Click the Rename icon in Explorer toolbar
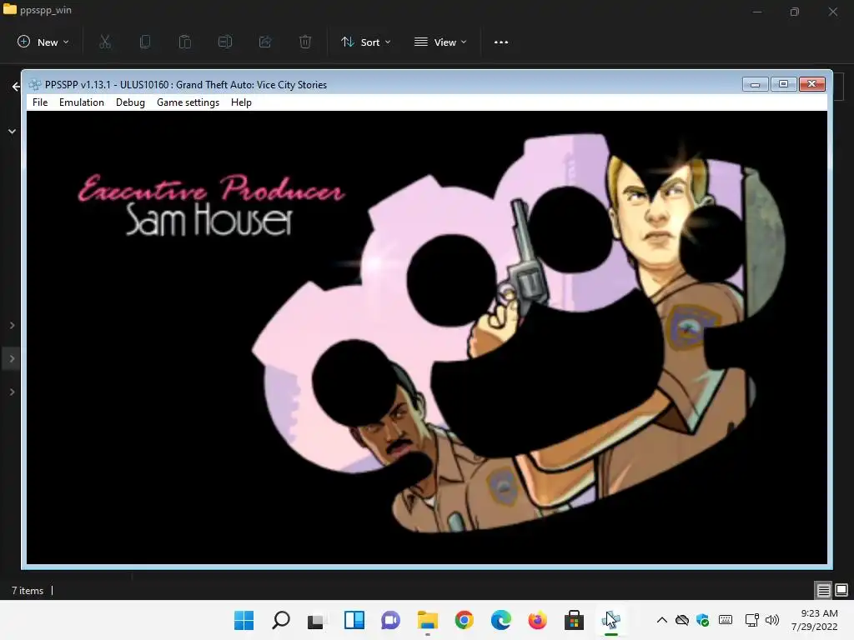This screenshot has height=640, width=854. (225, 42)
